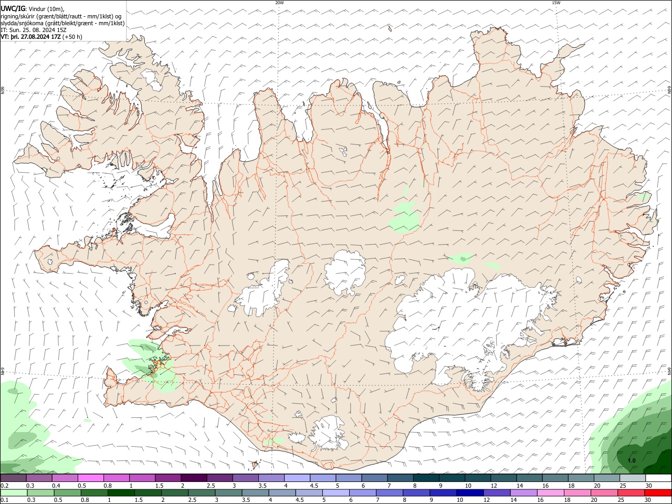Click the valid time 'VT: þri. 27.08.2024 17Z'
This screenshot has width=672, height=504.
click(30, 37)
